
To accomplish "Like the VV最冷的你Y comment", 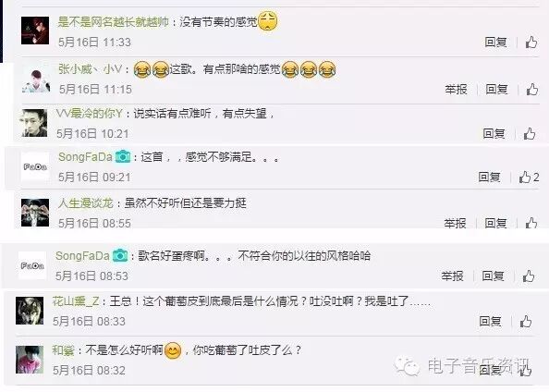I will [x=530, y=133].
